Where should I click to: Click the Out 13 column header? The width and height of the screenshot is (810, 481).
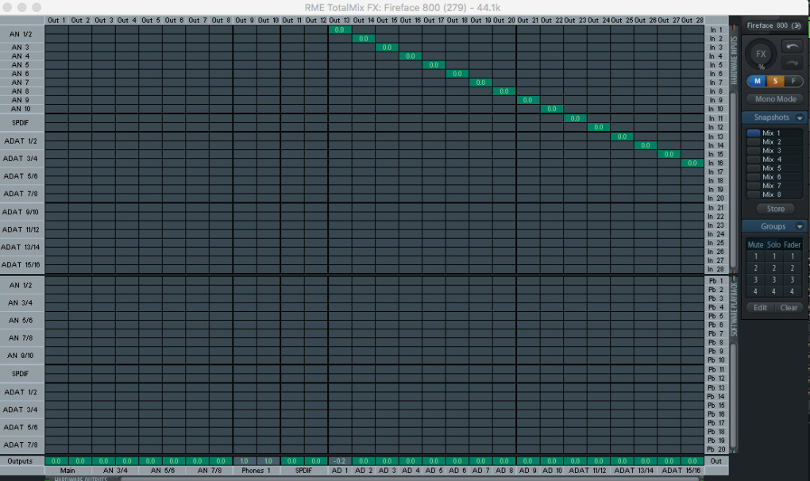(x=339, y=20)
